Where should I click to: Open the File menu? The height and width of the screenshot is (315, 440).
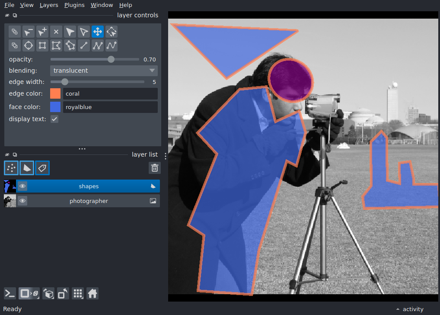click(x=9, y=5)
